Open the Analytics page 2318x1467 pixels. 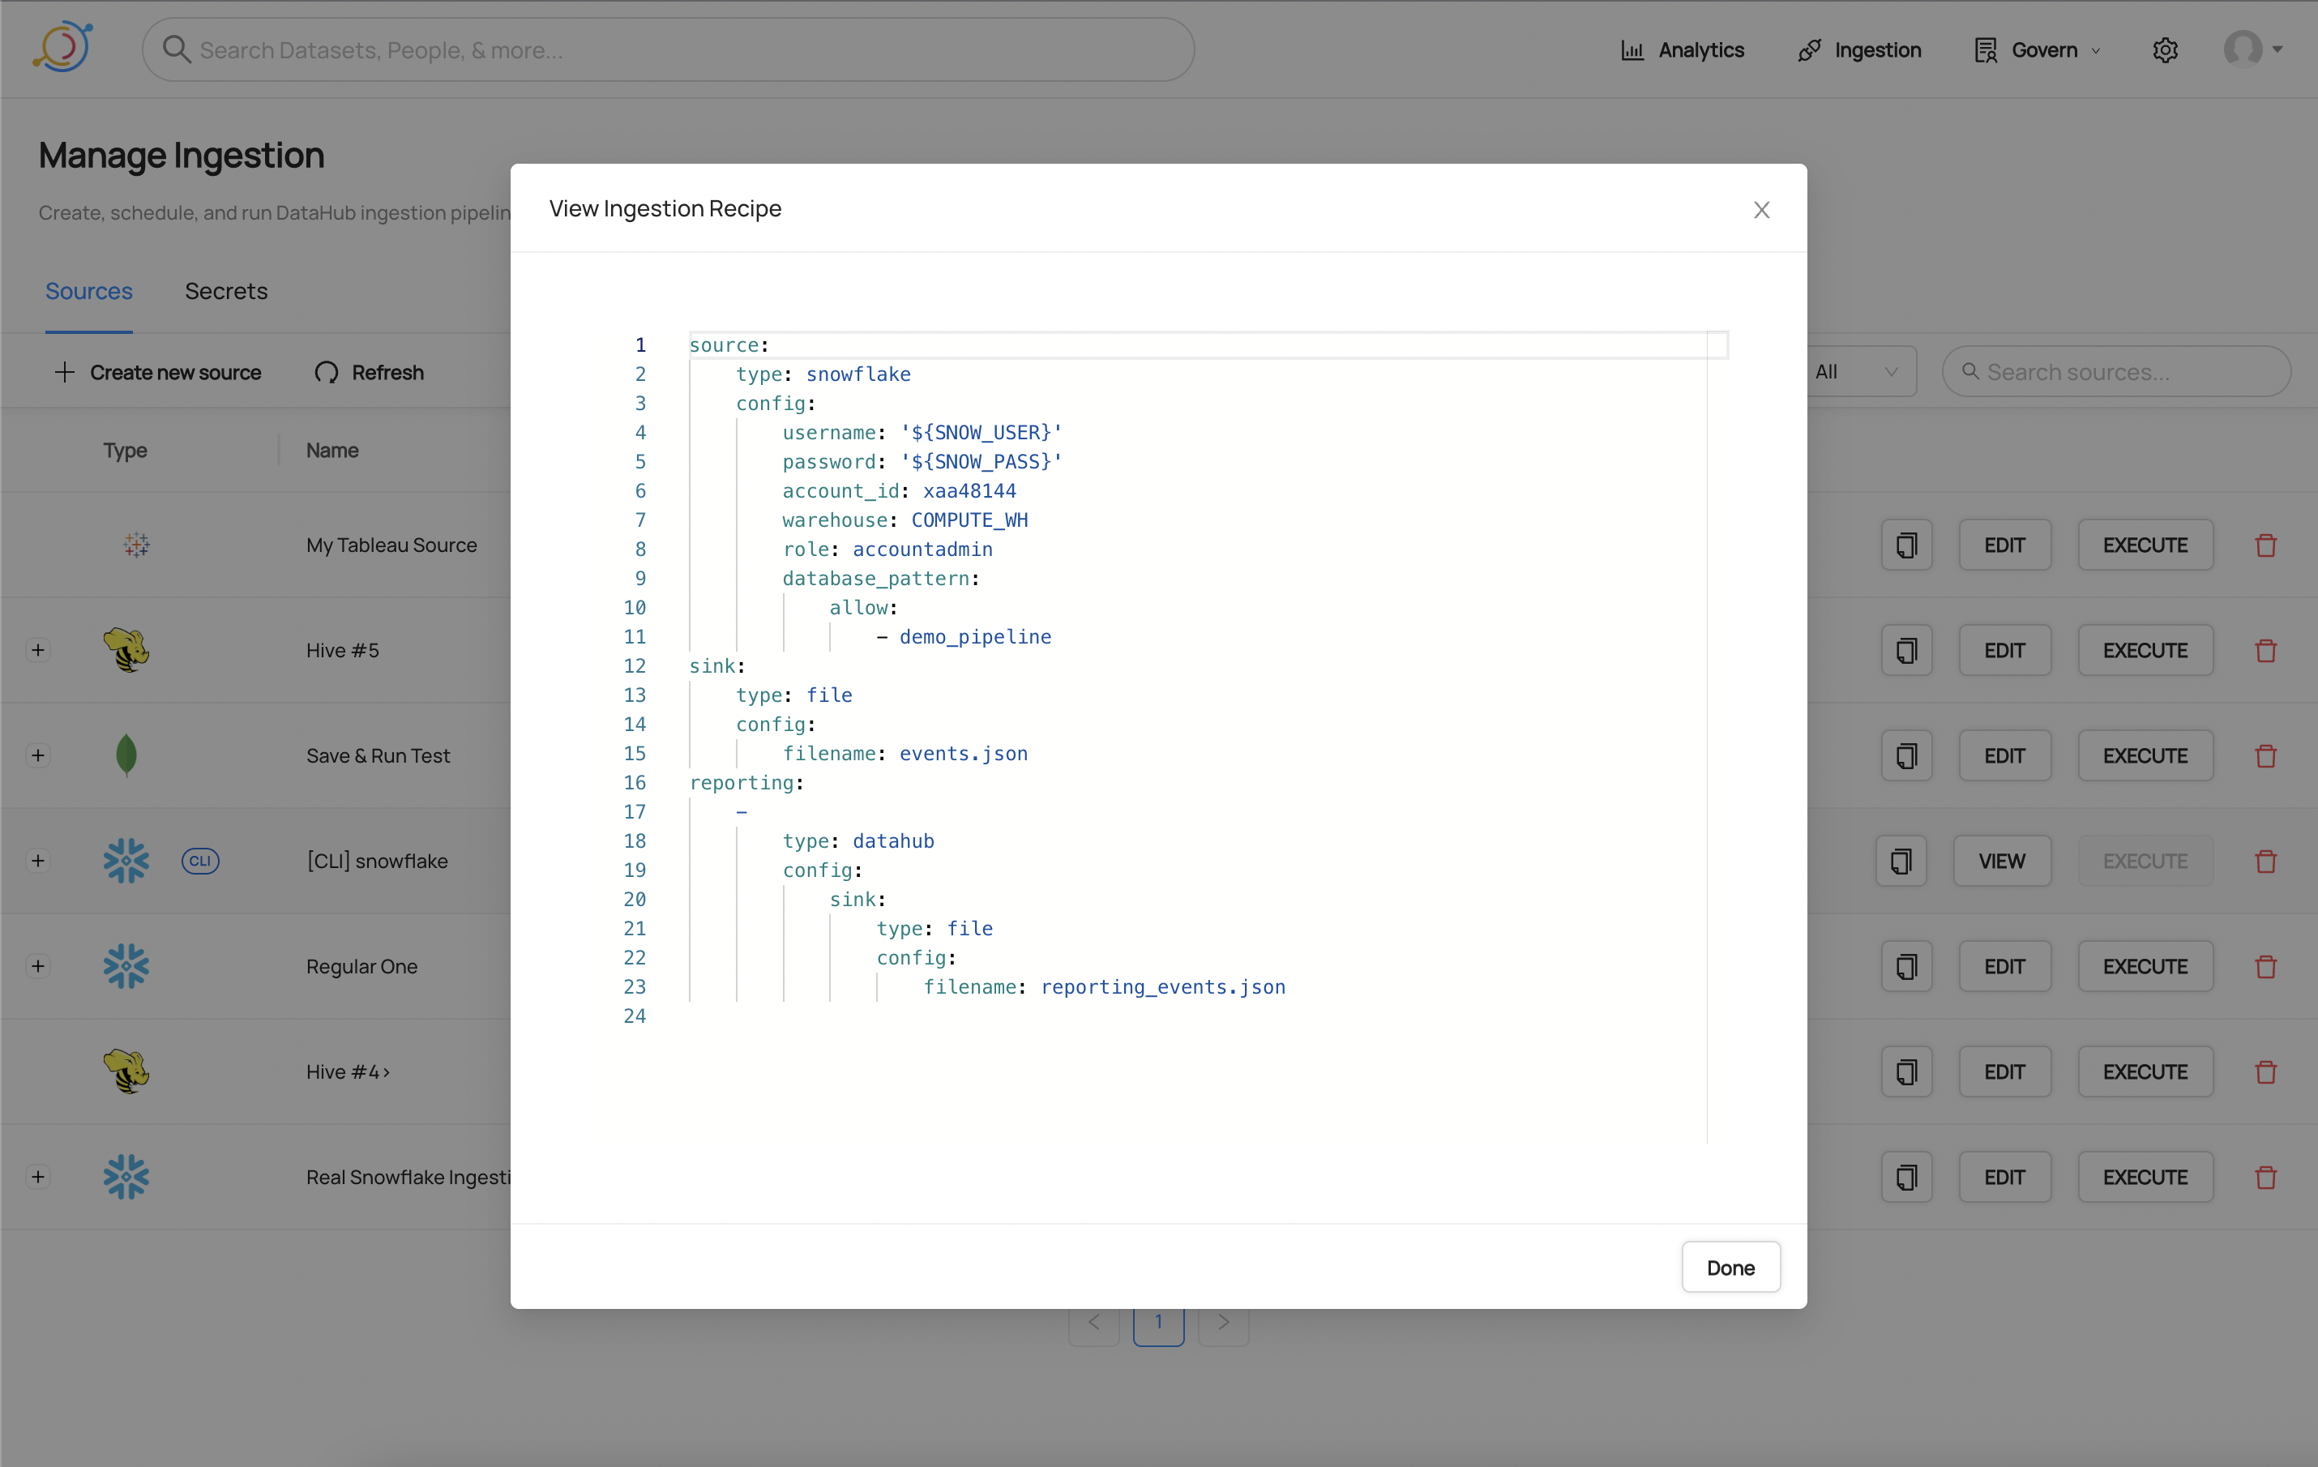click(x=1682, y=50)
